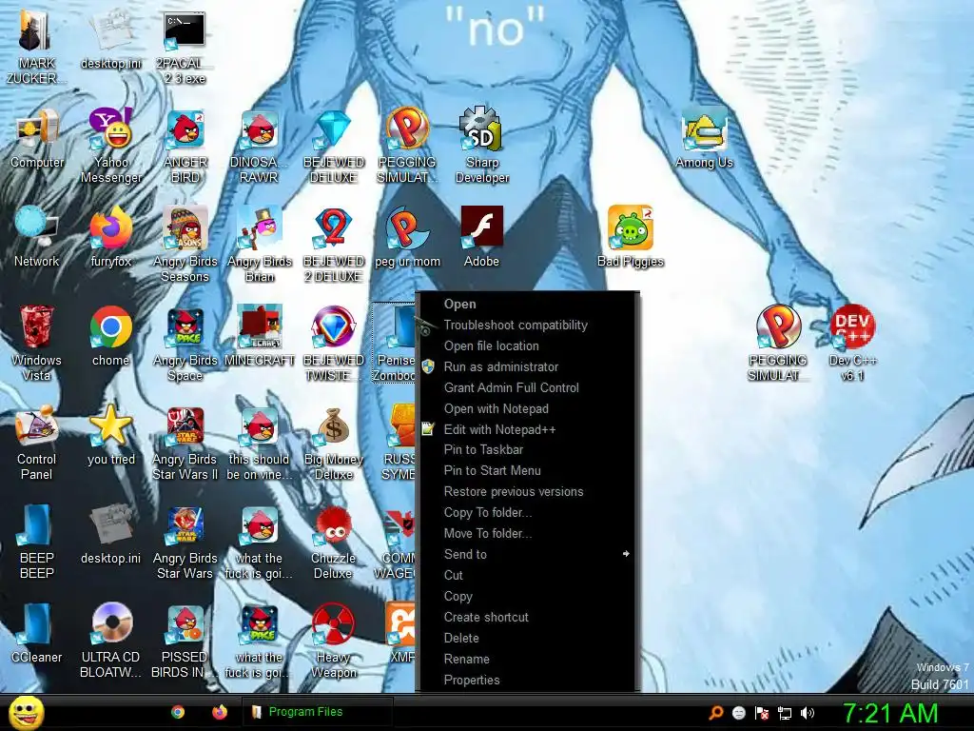Viewport: 974px width, 731px height.
Task: Select the PISSED BIRDS IN... icon
Action: (x=185, y=624)
